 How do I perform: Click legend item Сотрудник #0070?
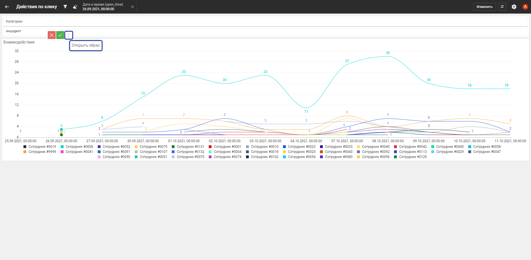188,157
